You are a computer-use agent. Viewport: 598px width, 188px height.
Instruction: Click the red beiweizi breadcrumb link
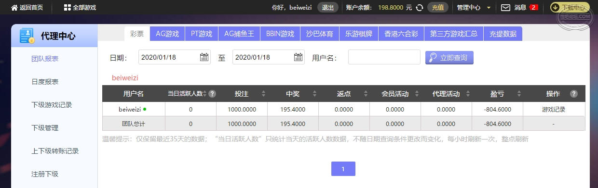coord(125,77)
